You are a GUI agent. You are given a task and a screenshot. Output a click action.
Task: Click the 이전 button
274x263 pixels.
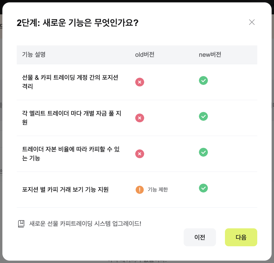tap(200, 237)
